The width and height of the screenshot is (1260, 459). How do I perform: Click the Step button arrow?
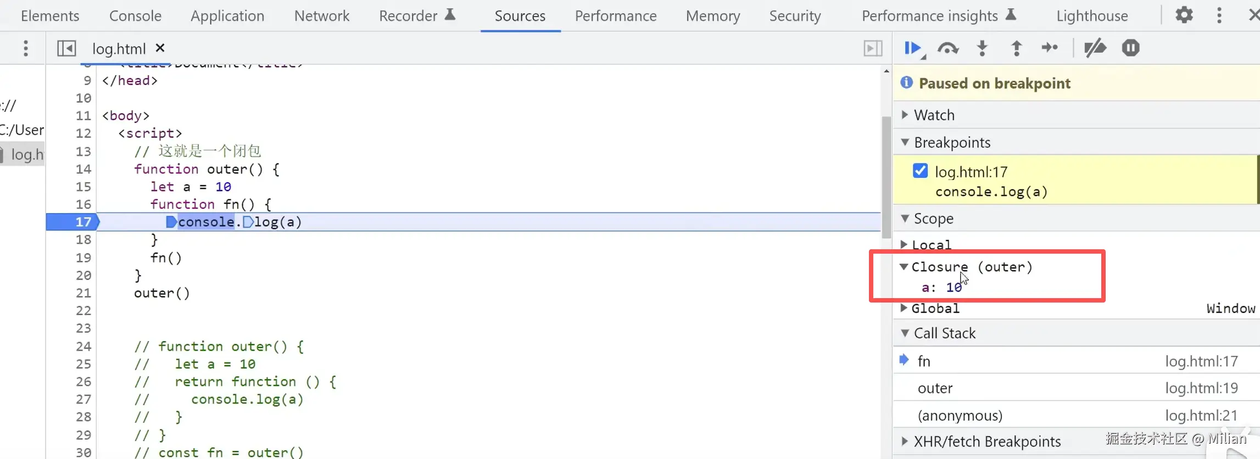coord(1050,48)
